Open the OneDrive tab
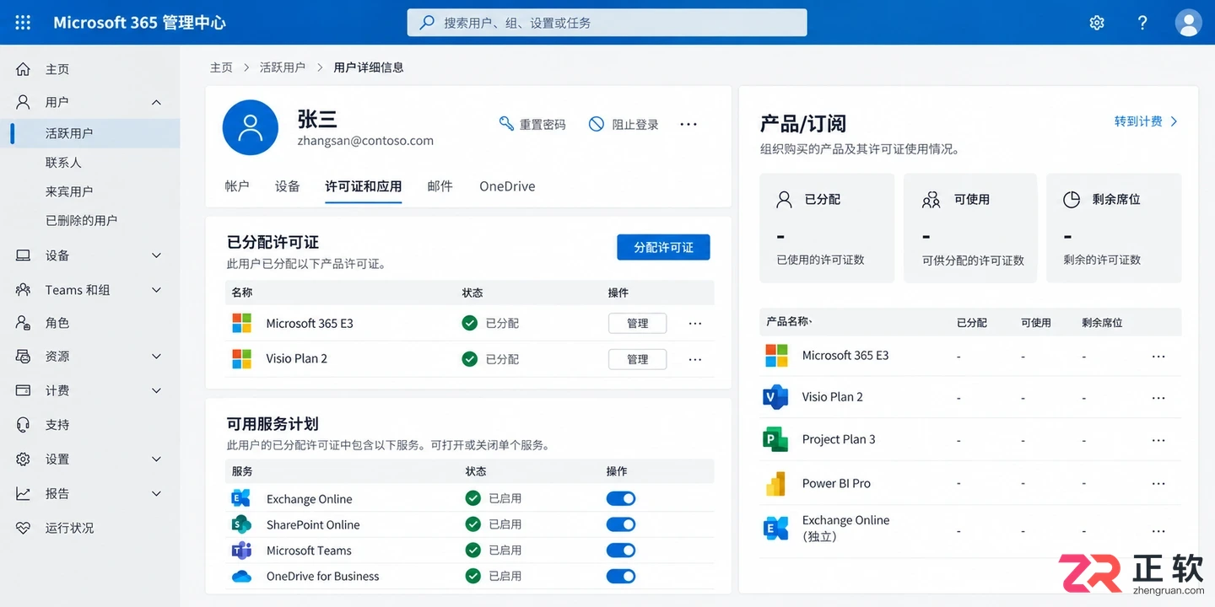The width and height of the screenshot is (1215, 607). point(507,186)
